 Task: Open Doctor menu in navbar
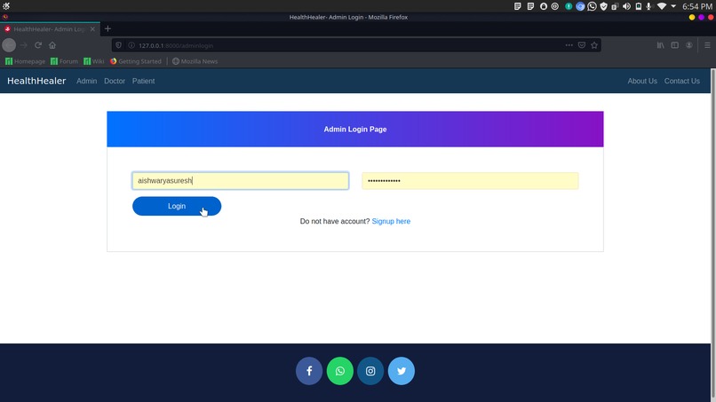click(x=115, y=81)
